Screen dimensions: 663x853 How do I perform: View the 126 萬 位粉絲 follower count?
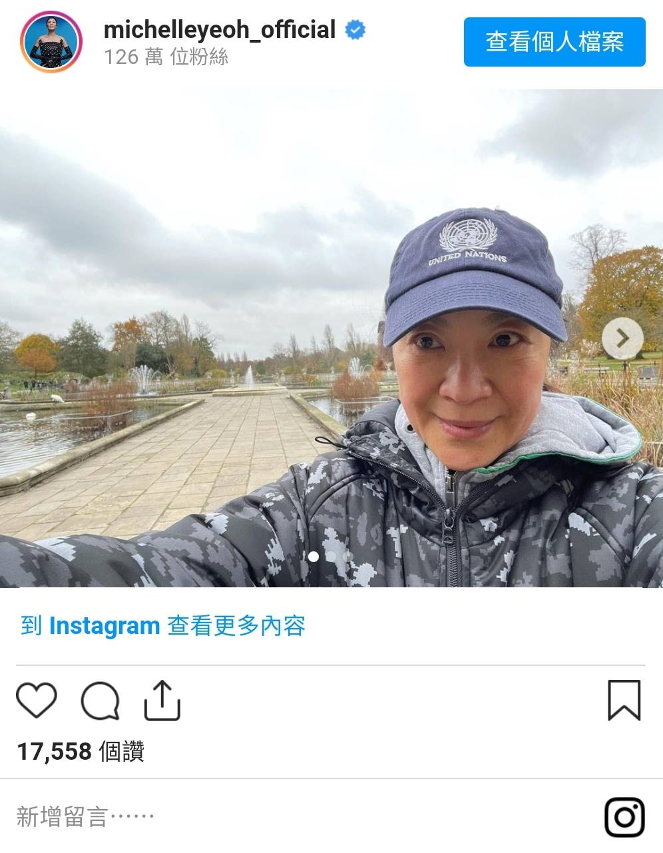point(166,57)
